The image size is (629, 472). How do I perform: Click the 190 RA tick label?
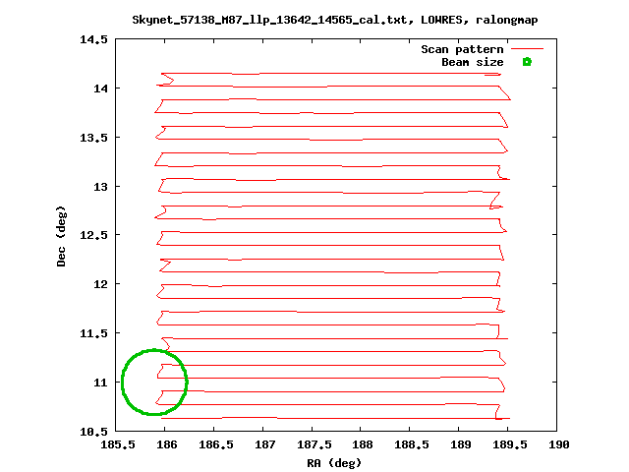(559, 444)
